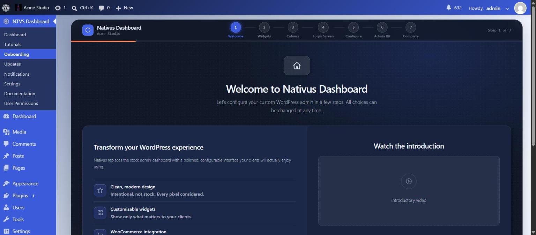Screen dimensions: 536x235
Task: Open the Dashboard submenu item under NTVS
Action: [x=15, y=35]
